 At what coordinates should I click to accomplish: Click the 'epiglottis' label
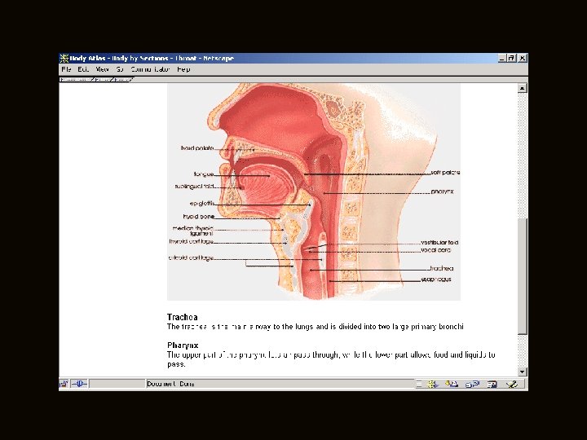(201, 204)
